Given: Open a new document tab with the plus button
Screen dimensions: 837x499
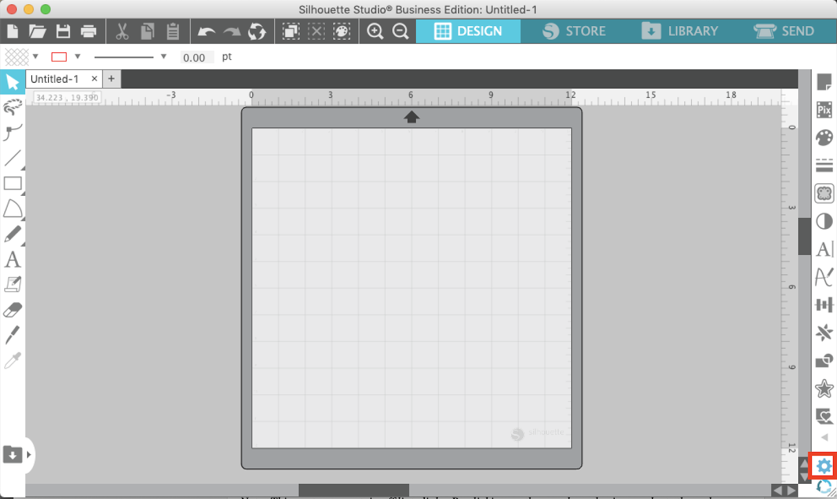Looking at the screenshot, I should click(111, 79).
